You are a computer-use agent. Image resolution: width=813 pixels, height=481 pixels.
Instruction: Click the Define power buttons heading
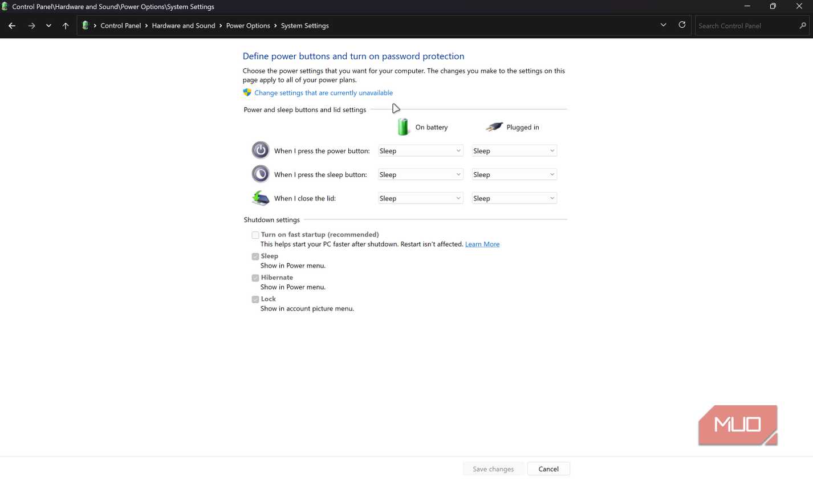353,56
